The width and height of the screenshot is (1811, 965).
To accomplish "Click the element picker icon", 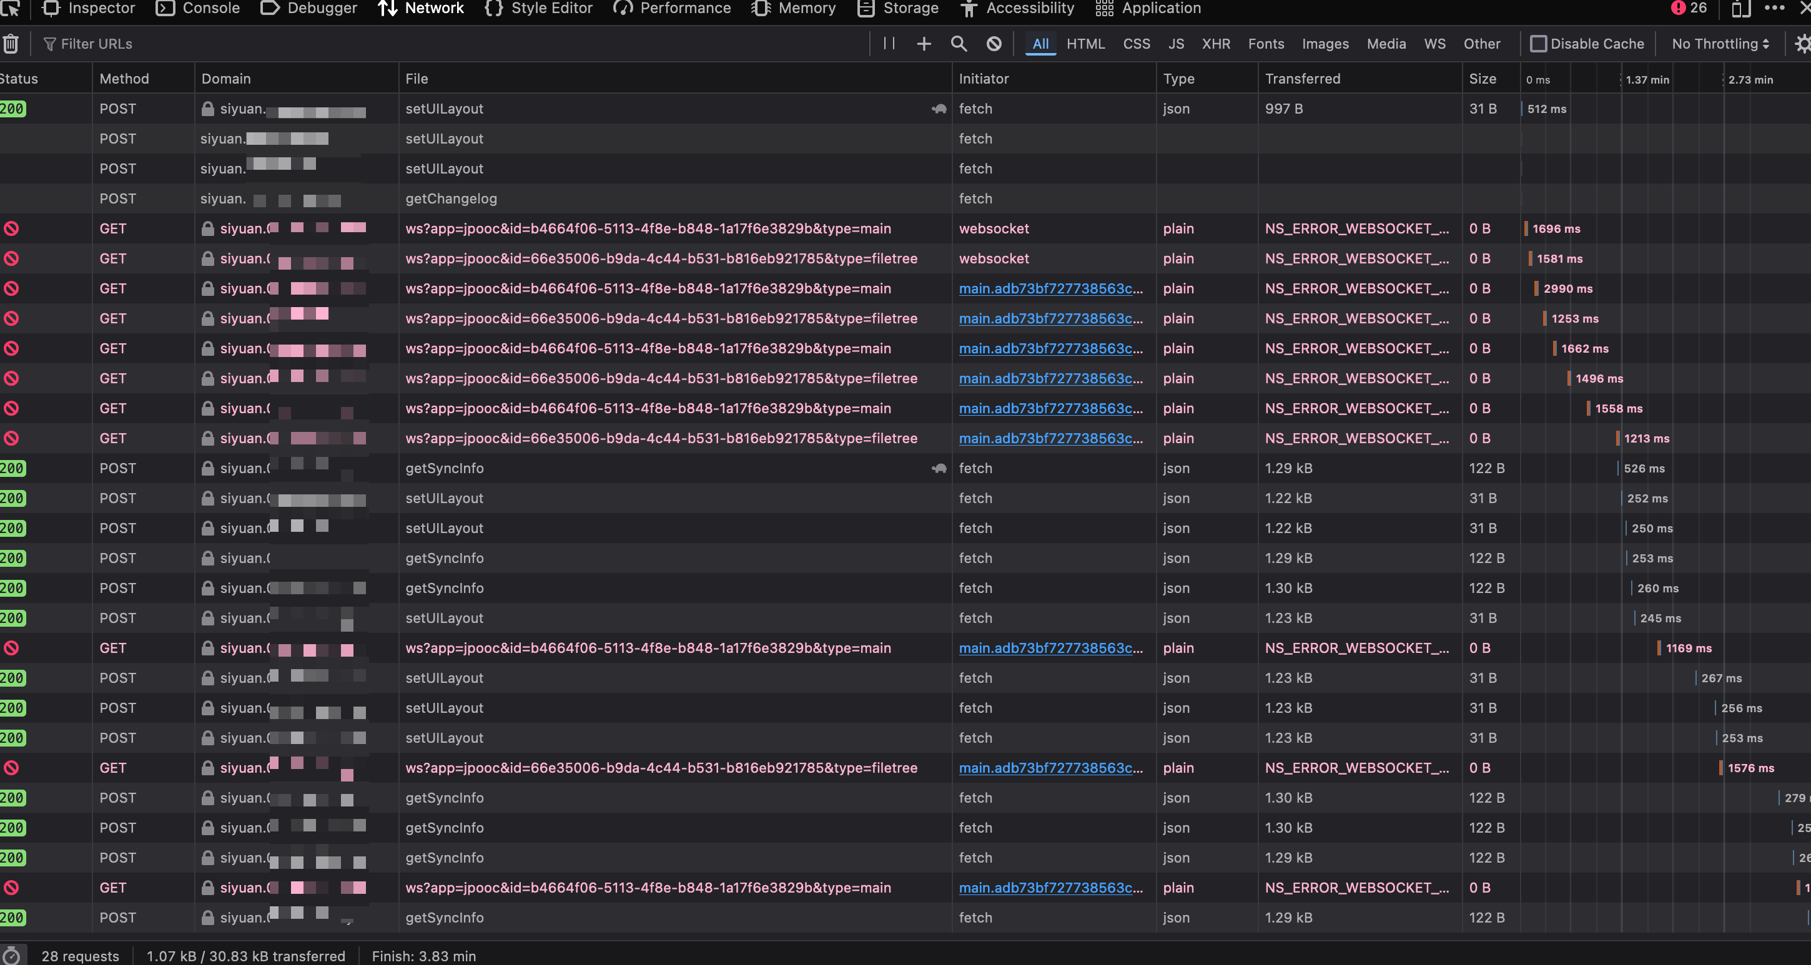I will coord(11,9).
